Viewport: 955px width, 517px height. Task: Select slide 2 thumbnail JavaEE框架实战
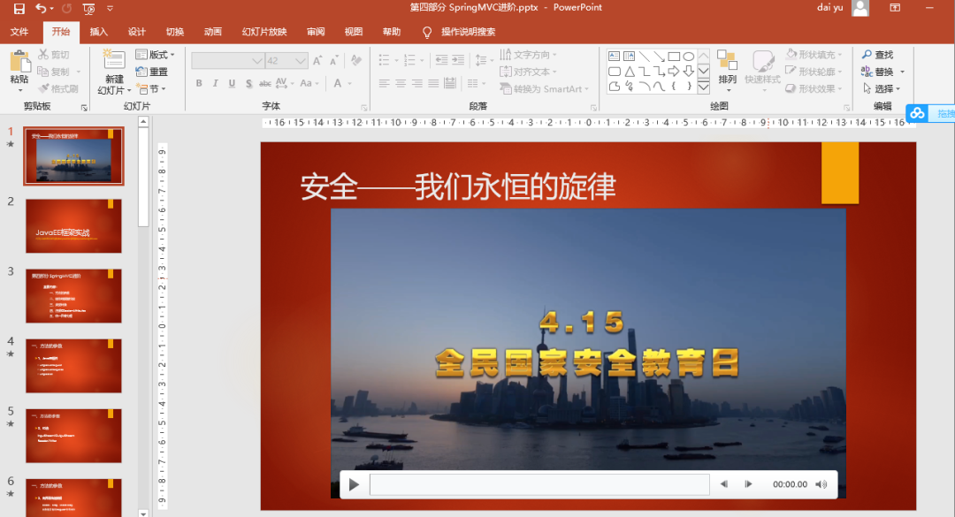[x=73, y=226]
